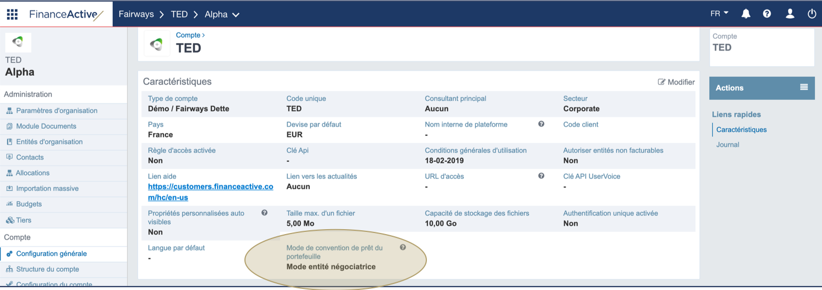Open Module Documents in sidebar
Viewport: 822px width, 290px height.
pos(46,126)
